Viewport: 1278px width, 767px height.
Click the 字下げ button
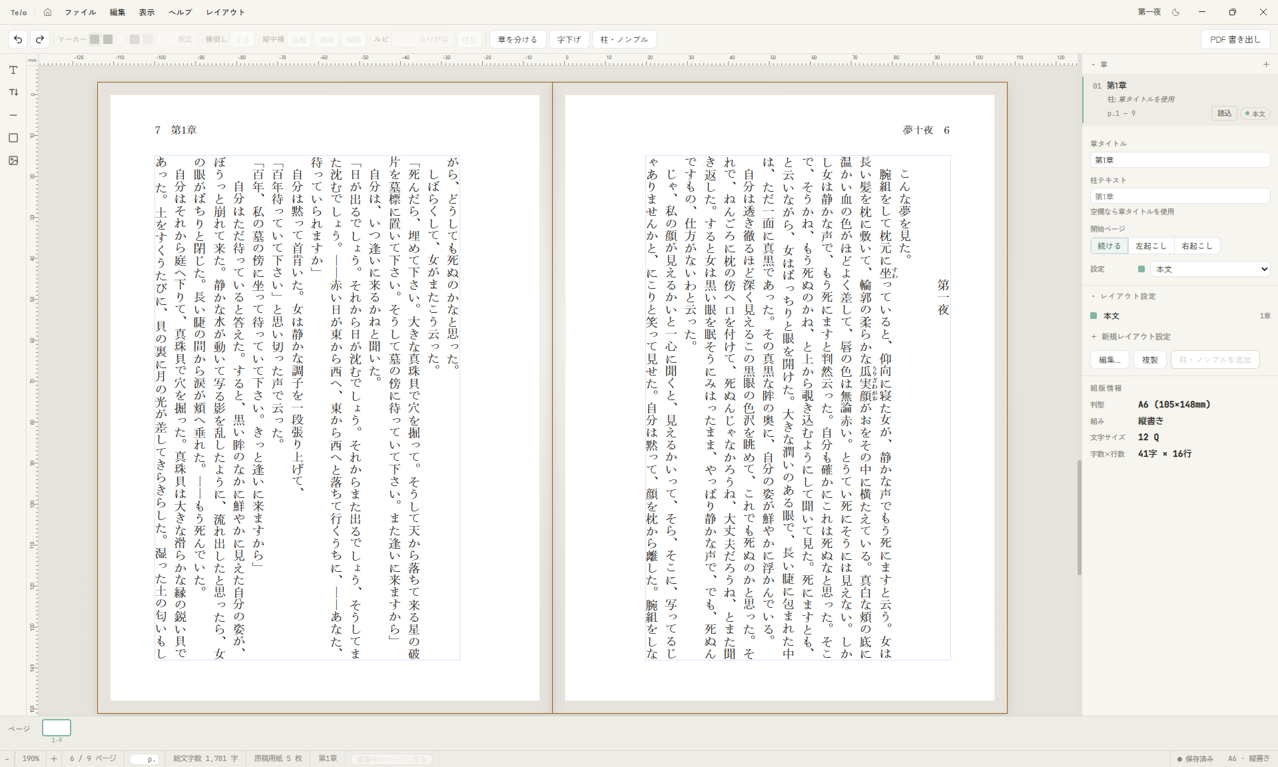569,39
